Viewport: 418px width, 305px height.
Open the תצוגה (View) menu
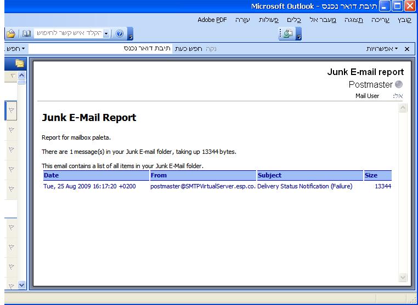pyautogui.click(x=354, y=20)
